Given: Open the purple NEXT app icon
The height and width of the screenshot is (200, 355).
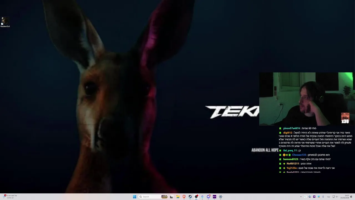Looking at the screenshot, I should tap(214, 197).
